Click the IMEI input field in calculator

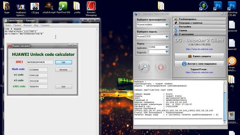40,62
